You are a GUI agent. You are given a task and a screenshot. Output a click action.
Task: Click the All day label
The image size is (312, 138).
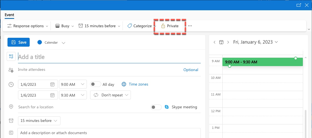(x=108, y=84)
